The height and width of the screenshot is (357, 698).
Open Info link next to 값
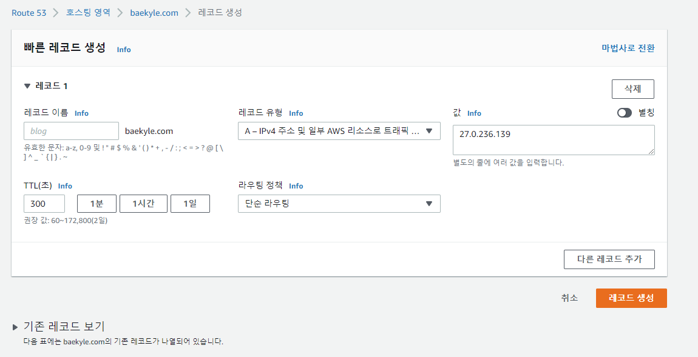[x=474, y=113]
